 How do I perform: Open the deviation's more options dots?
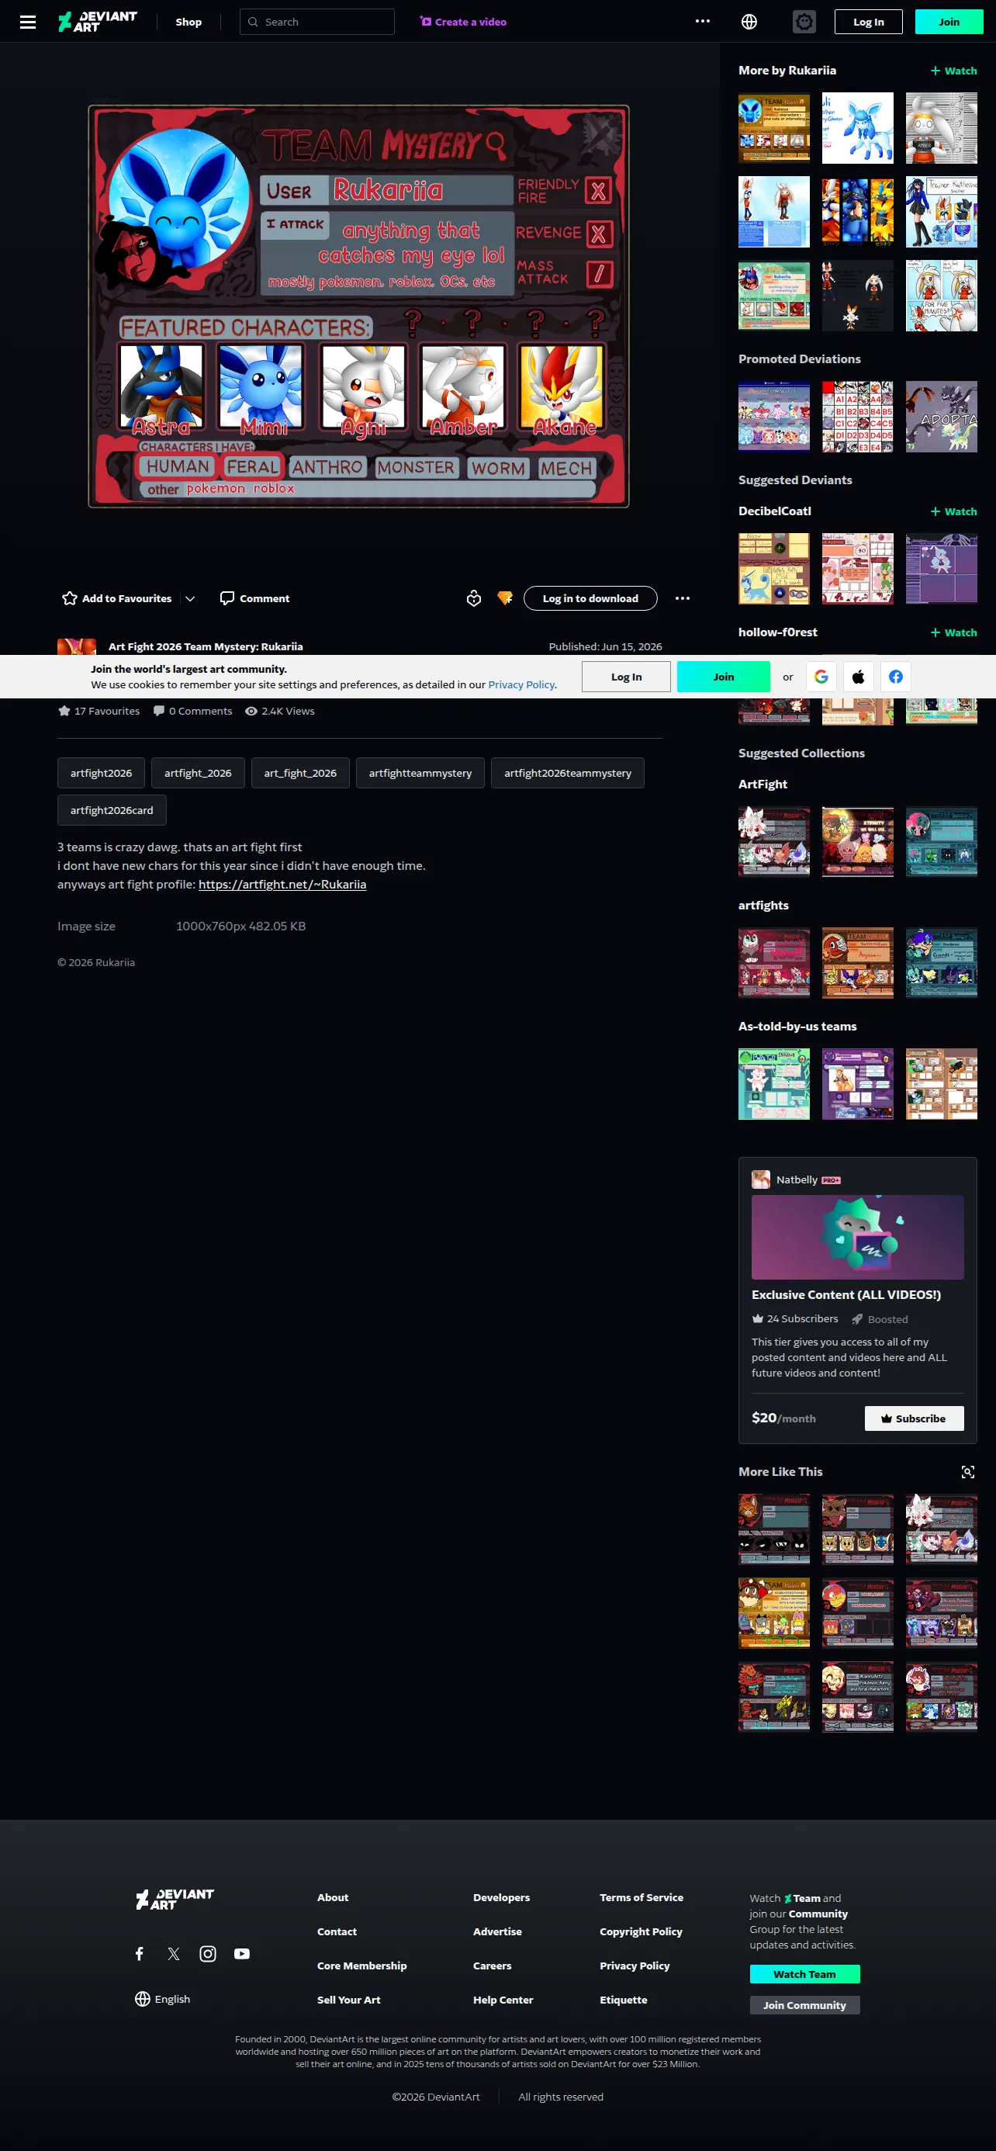pyautogui.click(x=682, y=599)
